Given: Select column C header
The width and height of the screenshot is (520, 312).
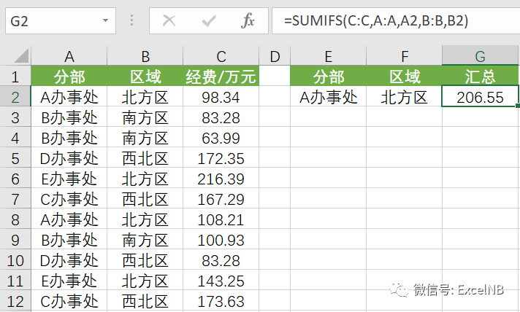Looking at the screenshot, I should click(221, 56).
